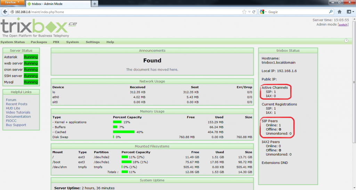Viewport: 356px width, 190px height.
Task: Click Local IP 192.168.1.6 text
Action: pos(279,71)
